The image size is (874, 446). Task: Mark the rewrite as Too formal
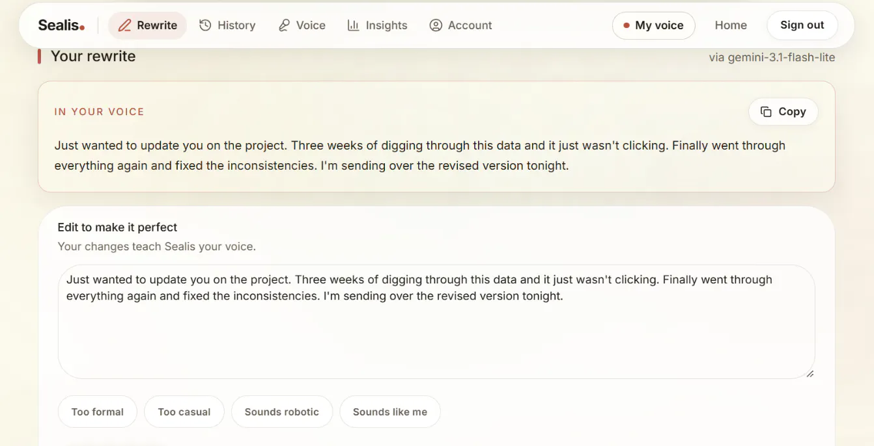[98, 412]
